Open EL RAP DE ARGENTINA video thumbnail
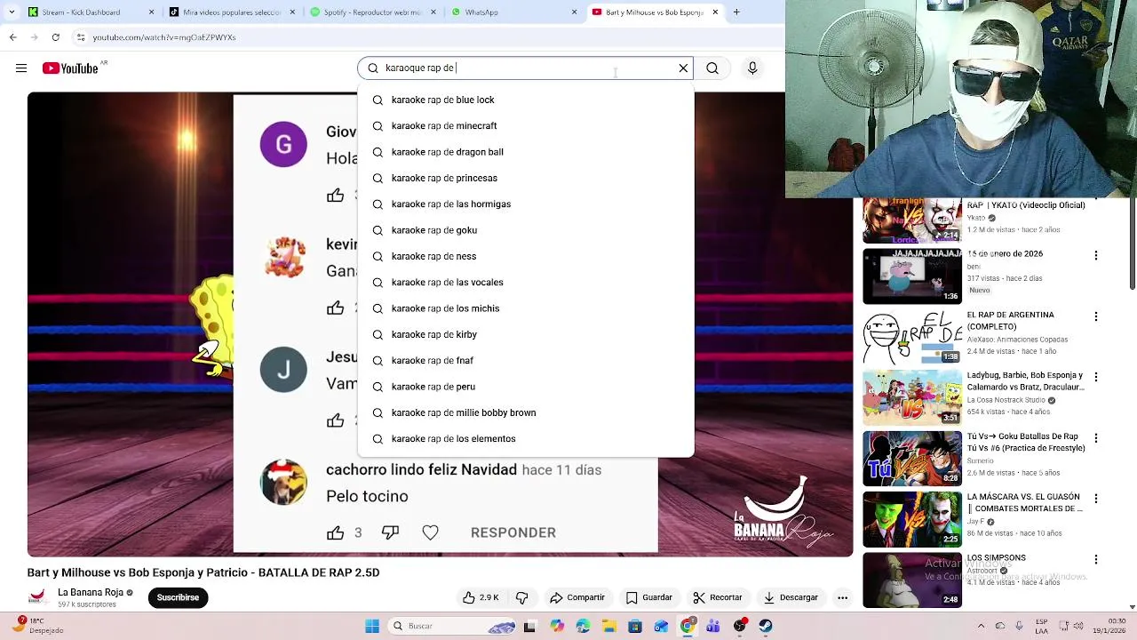 pos(912,337)
